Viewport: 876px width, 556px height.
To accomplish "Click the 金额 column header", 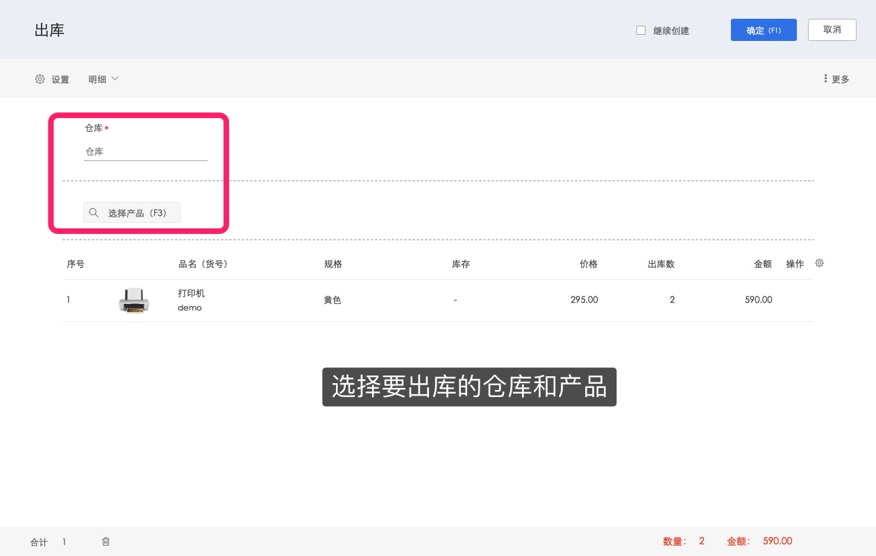I will click(x=762, y=264).
